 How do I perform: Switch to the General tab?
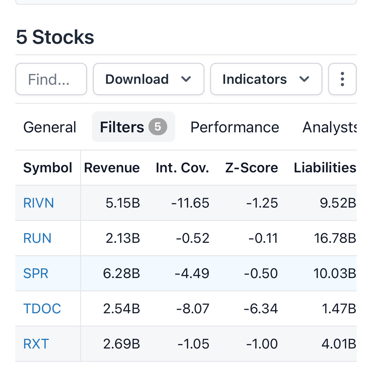(x=50, y=127)
